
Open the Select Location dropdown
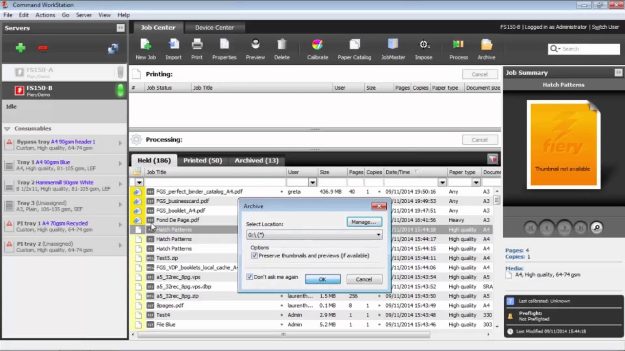[x=314, y=235]
